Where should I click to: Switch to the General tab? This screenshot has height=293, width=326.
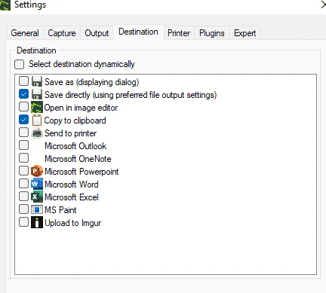pos(25,33)
